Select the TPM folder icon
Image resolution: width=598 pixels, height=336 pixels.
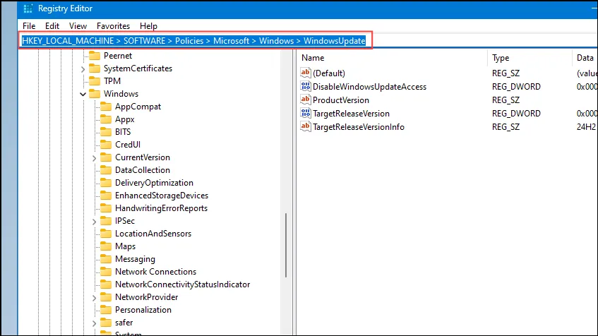pyautogui.click(x=94, y=81)
